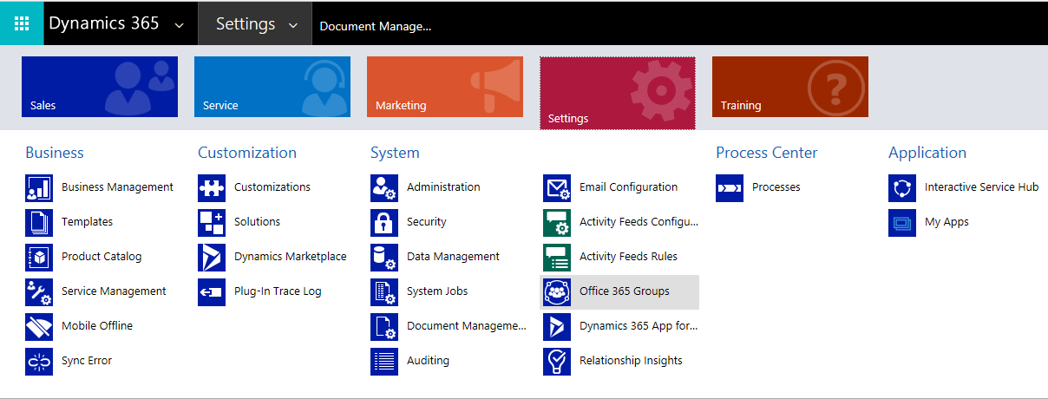This screenshot has width=1048, height=399.
Task: Click the Dynamics 365 App for Outlook icon
Action: point(557,326)
